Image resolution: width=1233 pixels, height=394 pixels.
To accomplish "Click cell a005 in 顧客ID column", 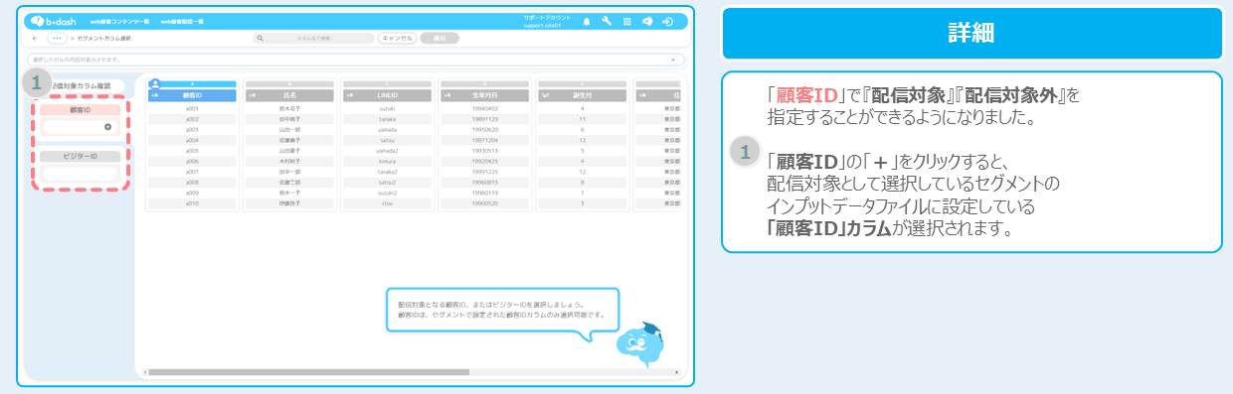I will pos(192,151).
